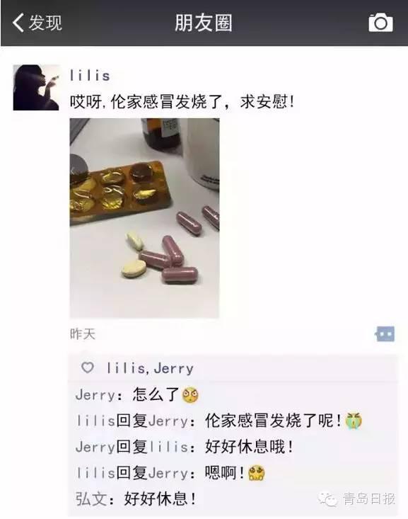Tap the emoji after 嗯啊
This screenshot has width=408, height=519.
point(256,473)
